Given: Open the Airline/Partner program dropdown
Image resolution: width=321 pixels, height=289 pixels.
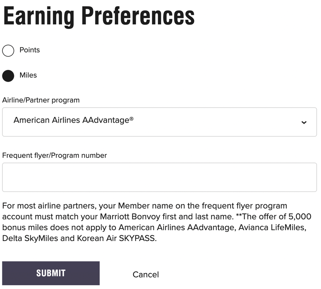Looking at the screenshot, I should point(159,122).
